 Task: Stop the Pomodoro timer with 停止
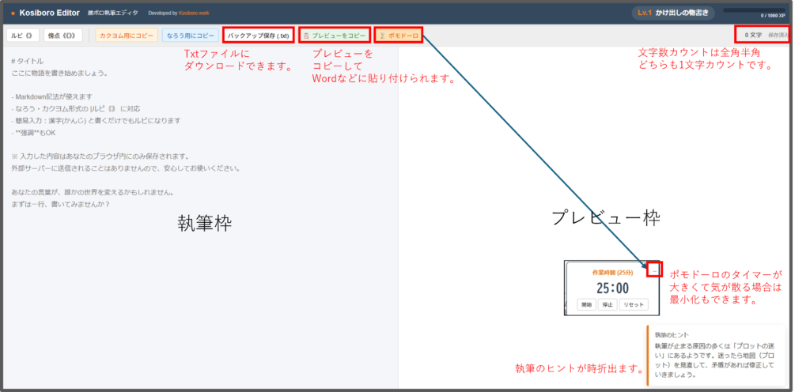coord(607,304)
